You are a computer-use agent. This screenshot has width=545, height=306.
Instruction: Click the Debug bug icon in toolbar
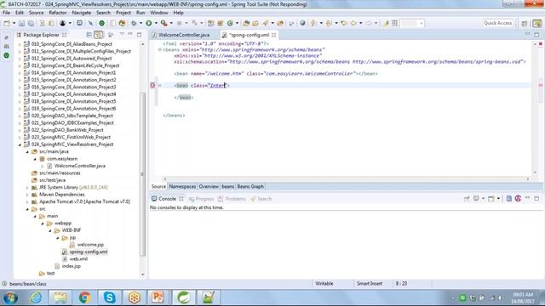(134, 23)
